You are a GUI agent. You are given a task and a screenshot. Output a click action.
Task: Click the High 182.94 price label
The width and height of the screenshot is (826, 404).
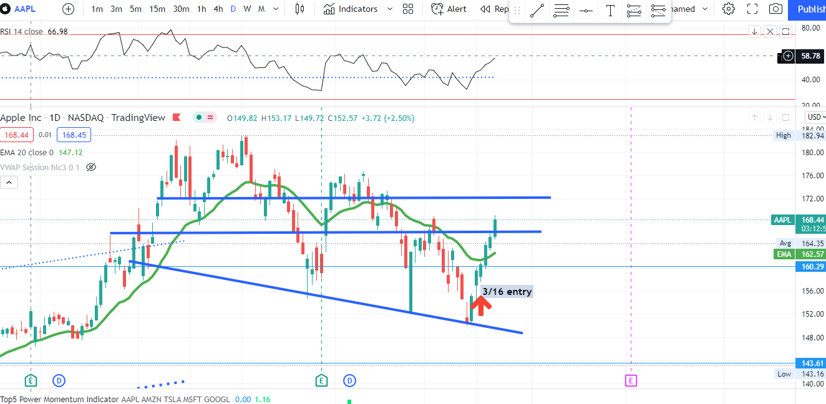(x=799, y=135)
